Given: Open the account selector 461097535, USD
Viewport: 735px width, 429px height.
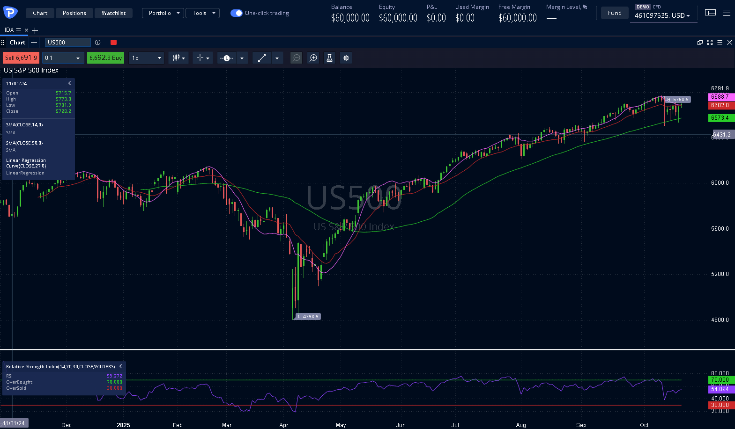Looking at the screenshot, I should (662, 16).
